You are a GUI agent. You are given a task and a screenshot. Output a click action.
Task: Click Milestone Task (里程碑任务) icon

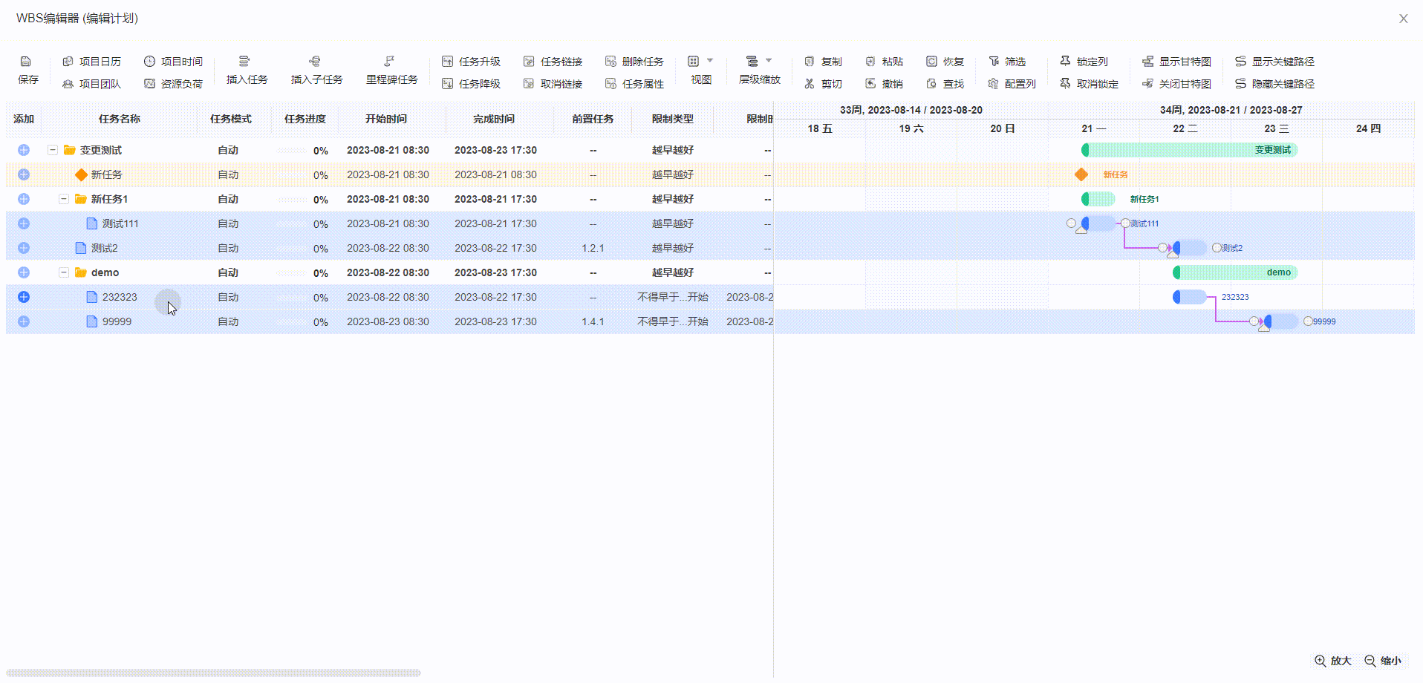[x=389, y=62]
